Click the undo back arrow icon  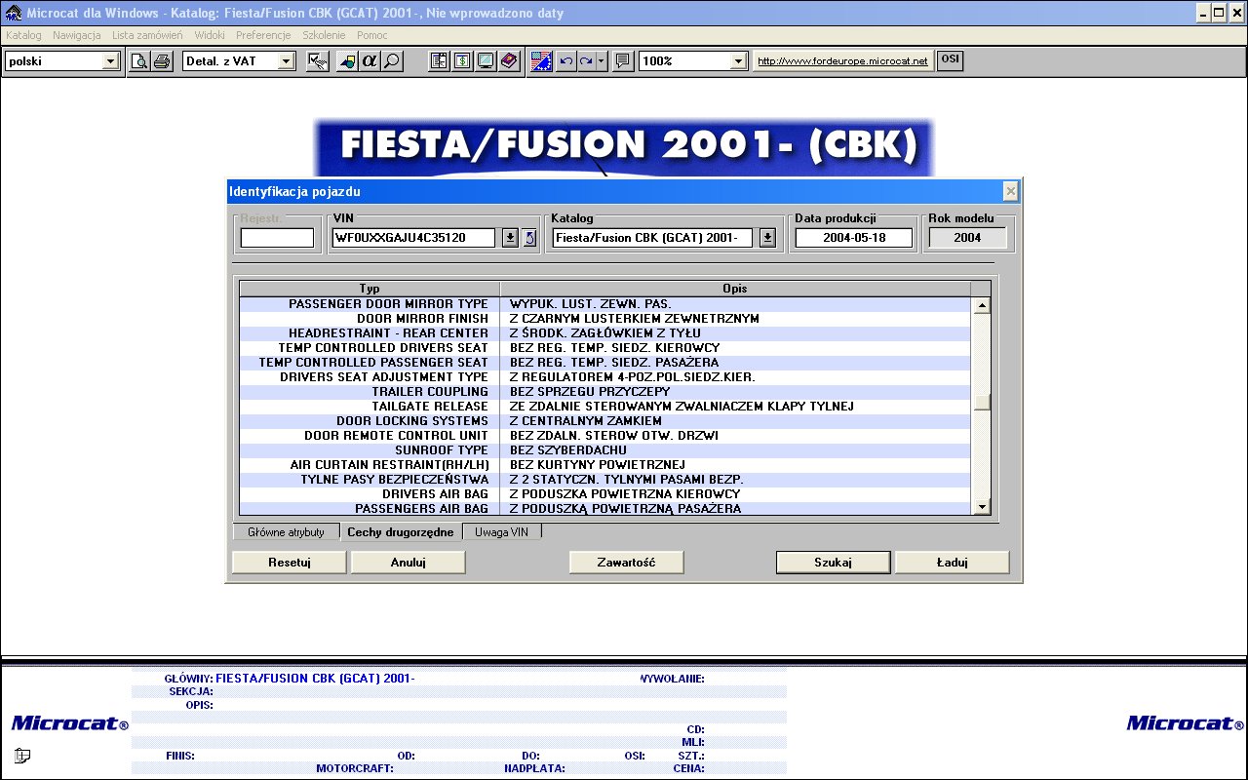[565, 60]
